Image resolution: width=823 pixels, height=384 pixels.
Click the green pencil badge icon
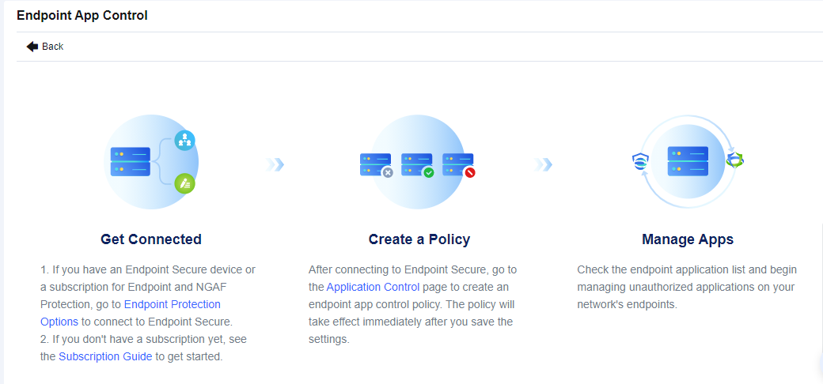click(x=184, y=183)
